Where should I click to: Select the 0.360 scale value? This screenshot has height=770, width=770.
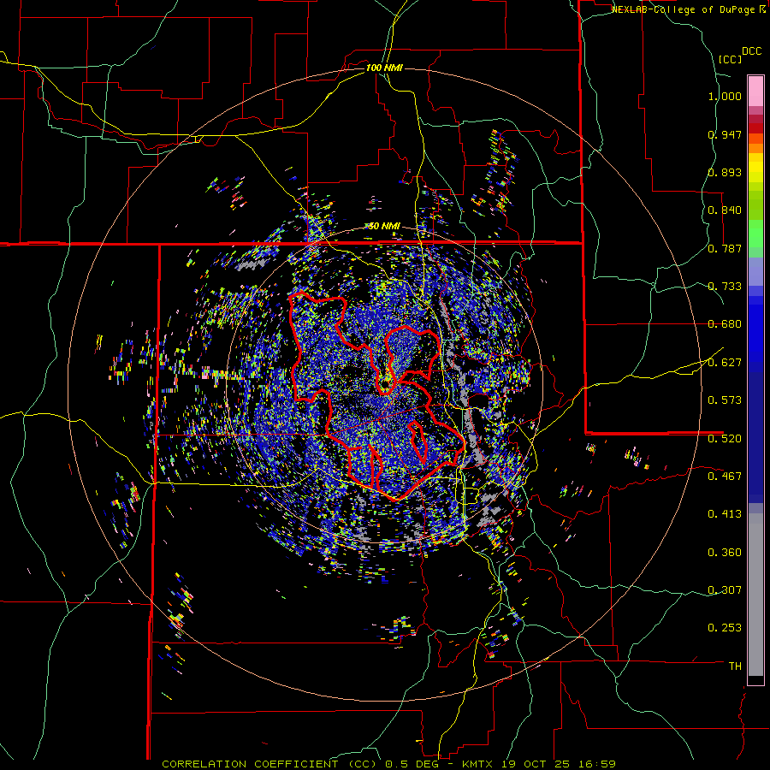tap(725, 553)
